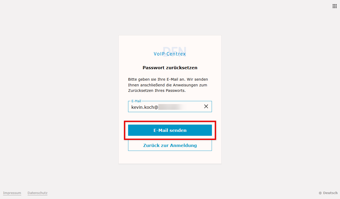Screen dimensions: 340x199
Task: Open the Impressum link
Action: (12, 193)
